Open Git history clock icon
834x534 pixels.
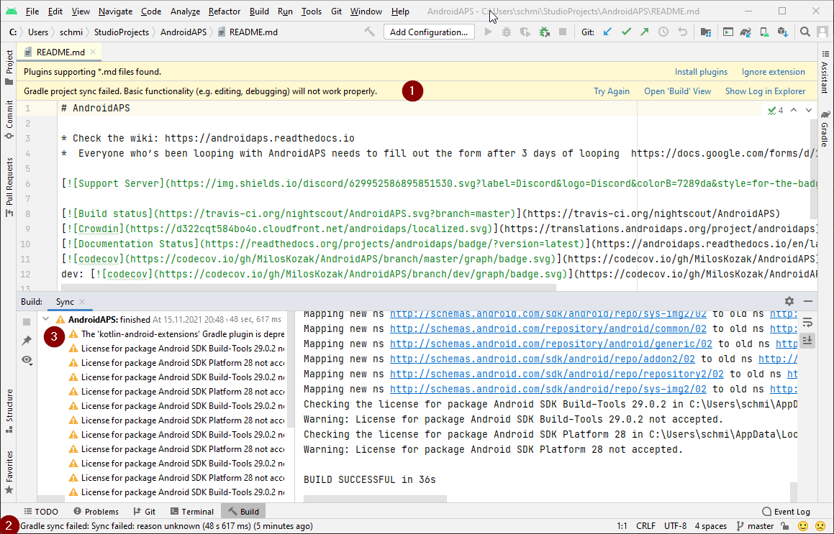tap(663, 32)
